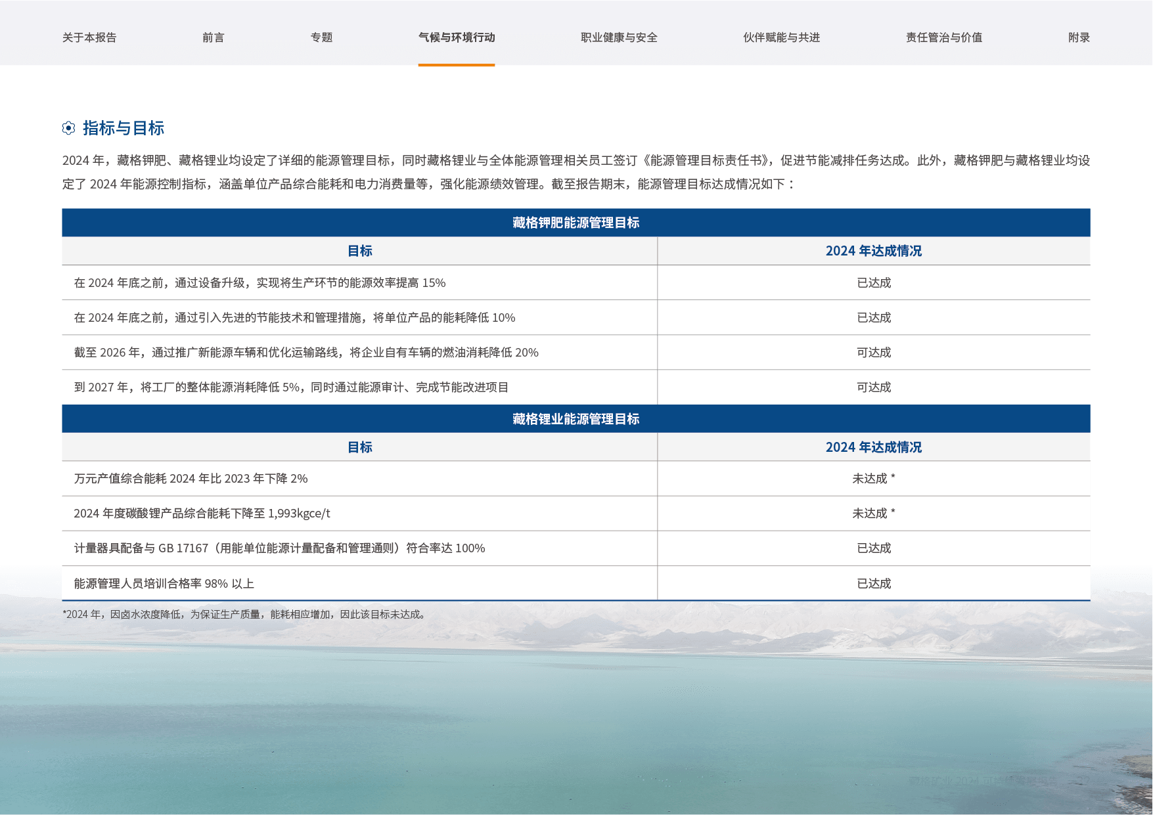Click 已达成 status for 能源管理人员培训 row

873,584
